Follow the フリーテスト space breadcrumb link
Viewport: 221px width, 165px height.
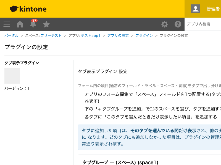click(x=51, y=35)
